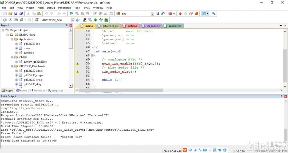Switch to the Books panel tab
The width and height of the screenshot is (288, 153).
pos(22,91)
